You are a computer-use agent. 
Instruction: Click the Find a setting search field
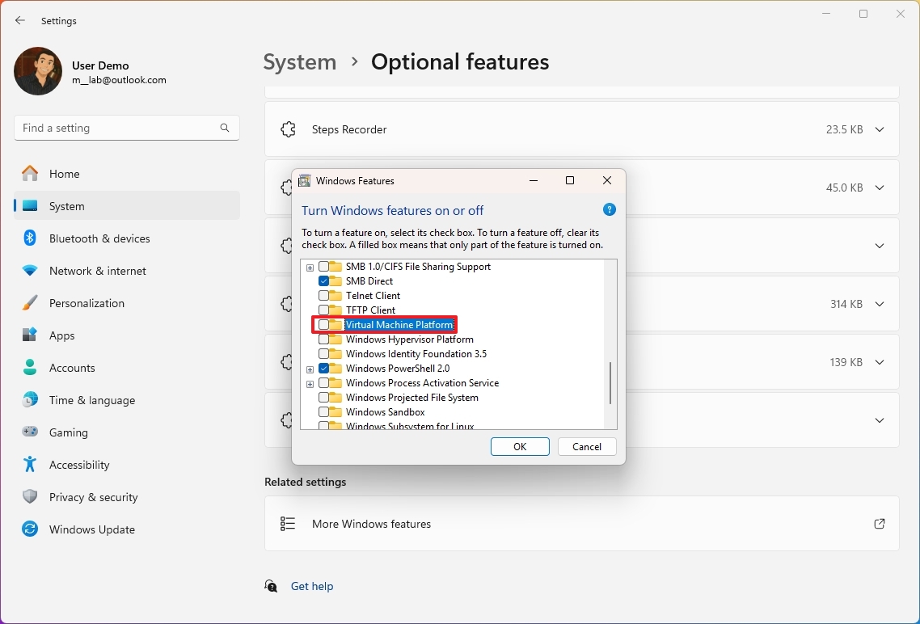[x=126, y=127]
